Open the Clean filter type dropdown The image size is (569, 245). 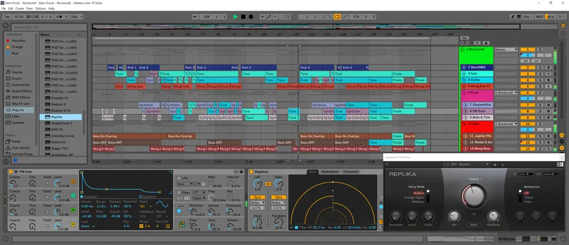(199, 198)
